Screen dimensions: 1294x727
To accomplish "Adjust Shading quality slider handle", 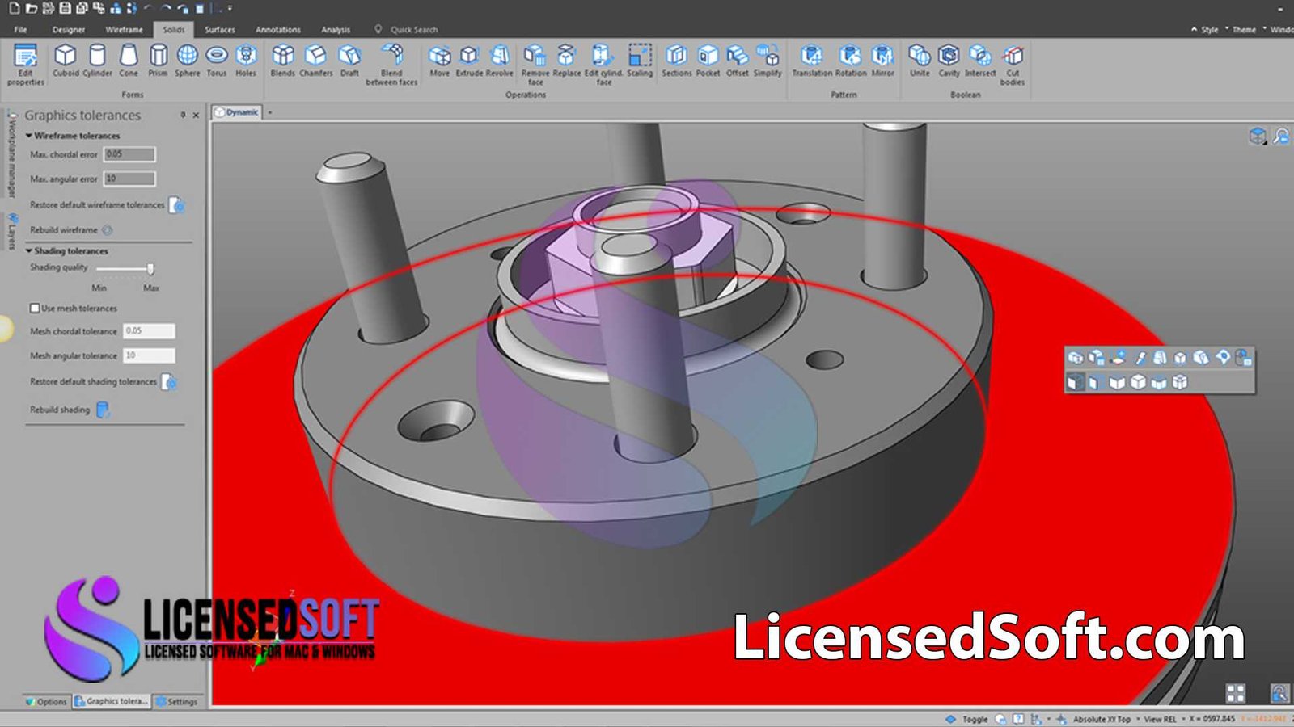I will coord(150,268).
